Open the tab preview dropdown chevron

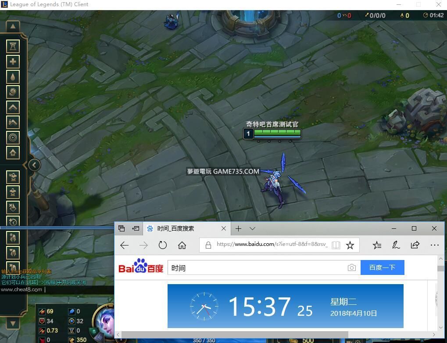252,228
